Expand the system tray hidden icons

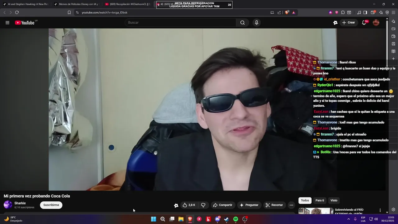point(349,219)
